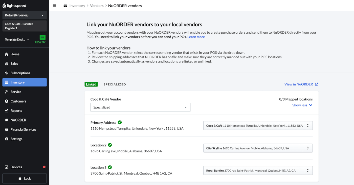
Task: Click external-link icon beside View in NuORDER
Action: [317, 84]
